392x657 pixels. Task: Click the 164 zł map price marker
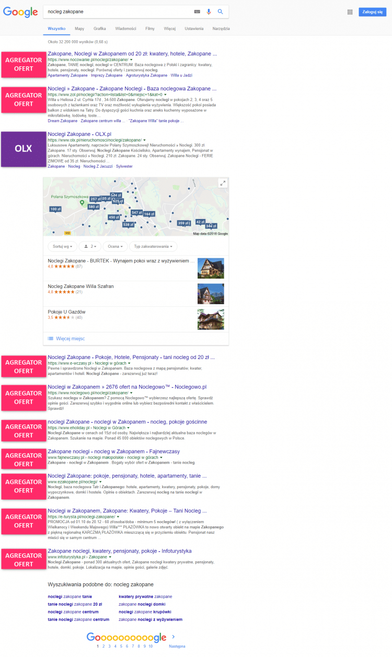pos(149,214)
